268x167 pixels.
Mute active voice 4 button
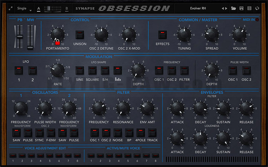point(119,156)
